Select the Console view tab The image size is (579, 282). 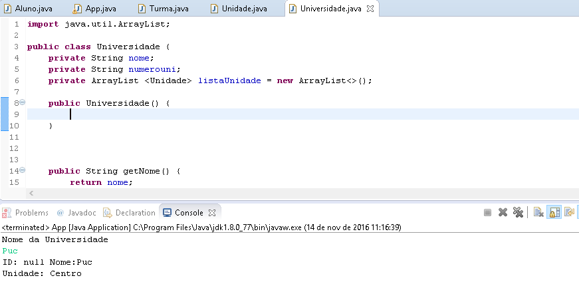click(x=189, y=213)
